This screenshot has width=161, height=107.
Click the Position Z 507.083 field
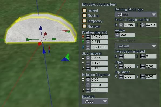coord(99,47)
